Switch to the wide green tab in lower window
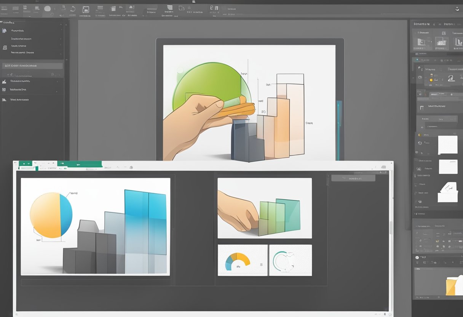This screenshot has width=463, height=317. pos(83,165)
